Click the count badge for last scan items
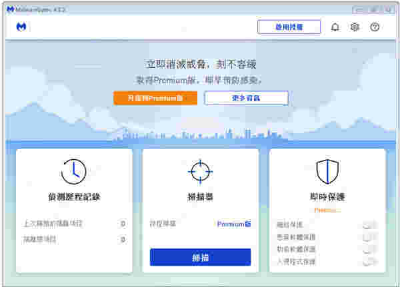Viewport: 400px width, 287px height. pyautogui.click(x=123, y=224)
